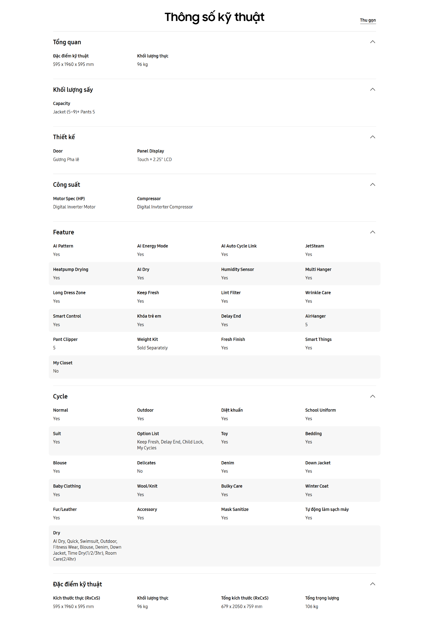Click the Panel Display specification label
Image resolution: width=429 pixels, height=625 pixels.
coord(150,151)
